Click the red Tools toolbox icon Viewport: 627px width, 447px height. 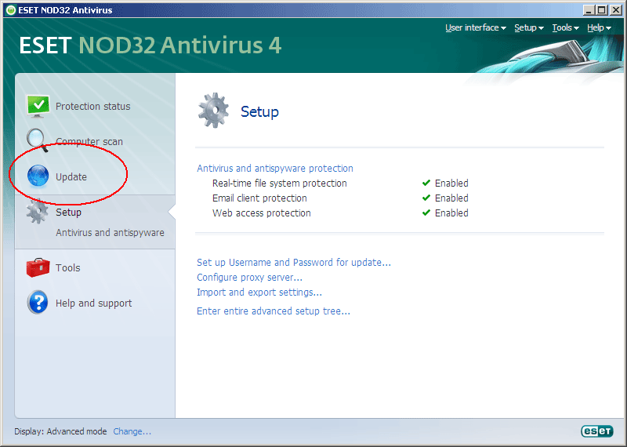(x=38, y=267)
